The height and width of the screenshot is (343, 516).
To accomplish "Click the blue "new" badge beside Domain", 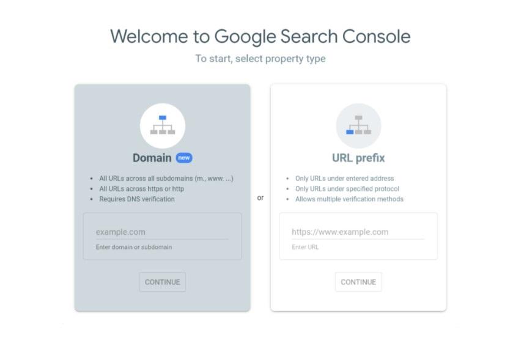I will (x=184, y=158).
